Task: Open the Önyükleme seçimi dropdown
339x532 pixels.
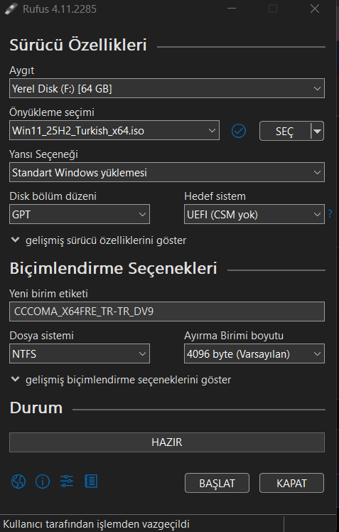Action: click(x=114, y=131)
